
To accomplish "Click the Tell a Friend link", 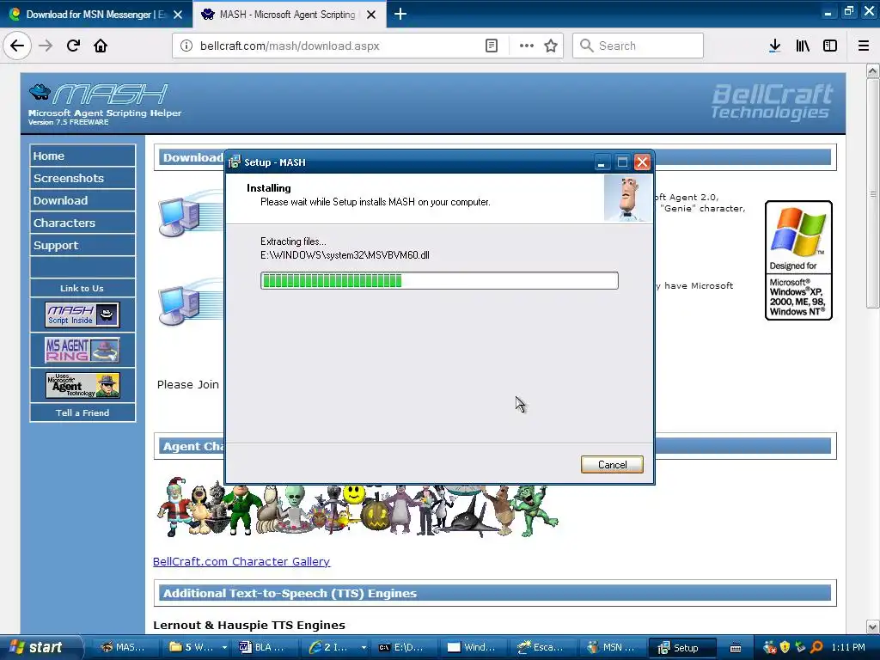I will click(82, 412).
